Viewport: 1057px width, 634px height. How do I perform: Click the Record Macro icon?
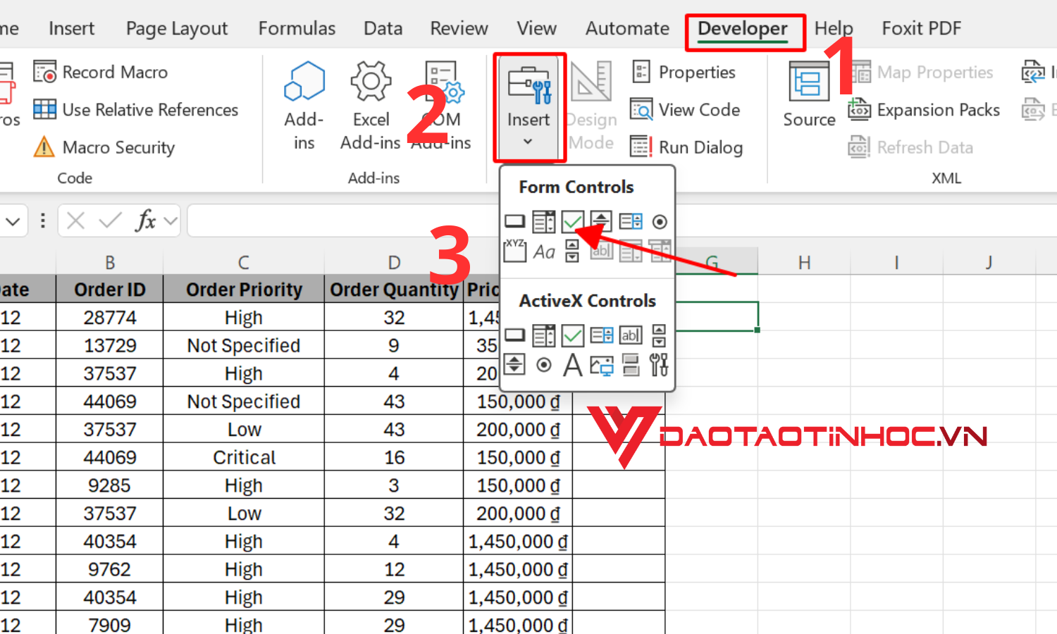click(44, 71)
